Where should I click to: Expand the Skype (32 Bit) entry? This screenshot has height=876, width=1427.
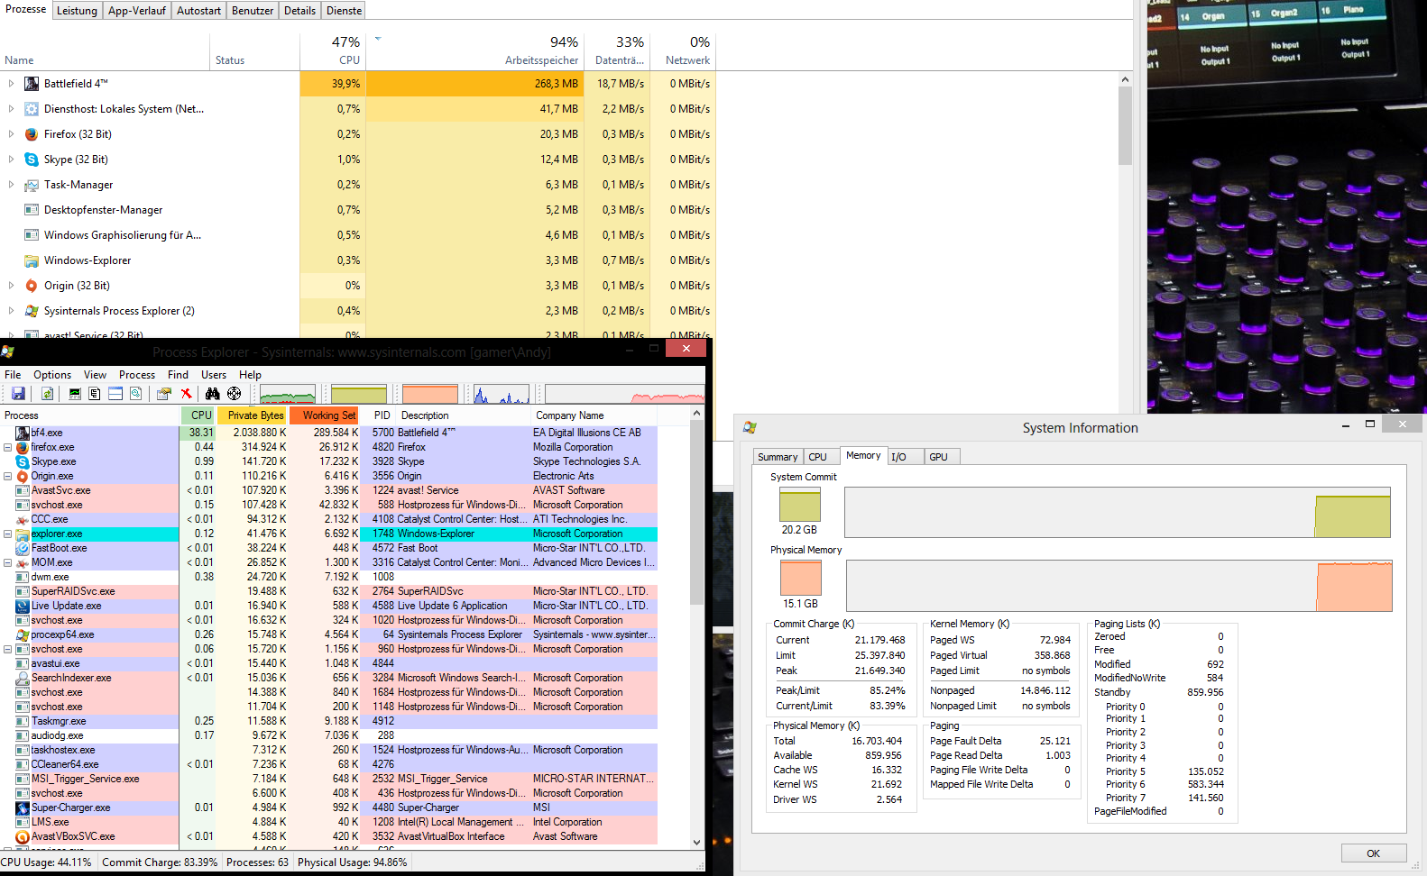click(x=11, y=160)
